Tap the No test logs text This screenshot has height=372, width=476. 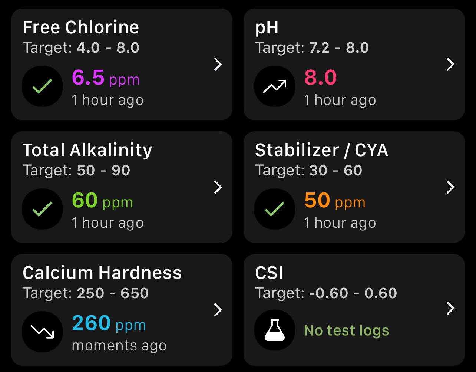(347, 330)
